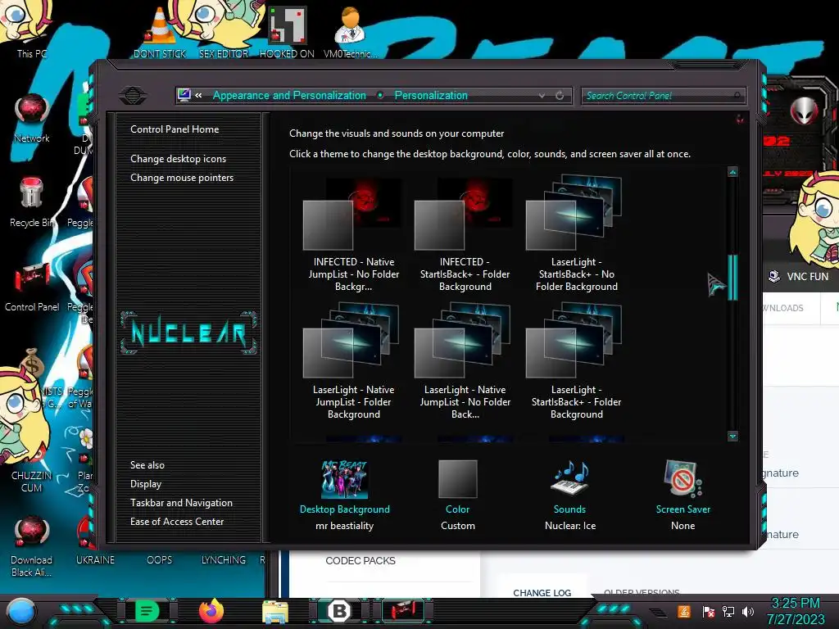
Task: Open the Screen Saver icon
Action: (x=683, y=478)
